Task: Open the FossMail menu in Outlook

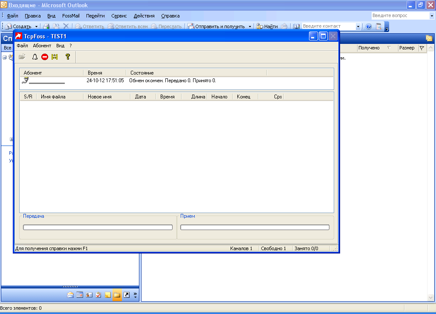Action: click(71, 16)
